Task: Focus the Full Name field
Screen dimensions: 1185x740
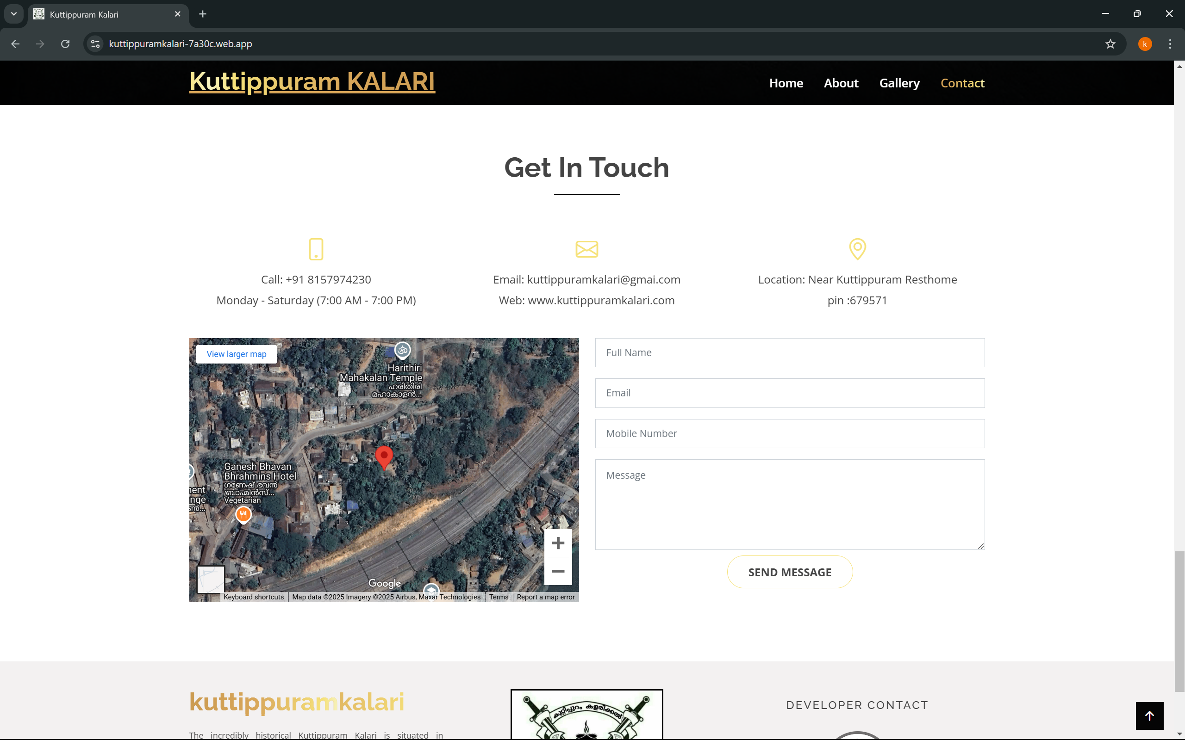Action: tap(790, 352)
